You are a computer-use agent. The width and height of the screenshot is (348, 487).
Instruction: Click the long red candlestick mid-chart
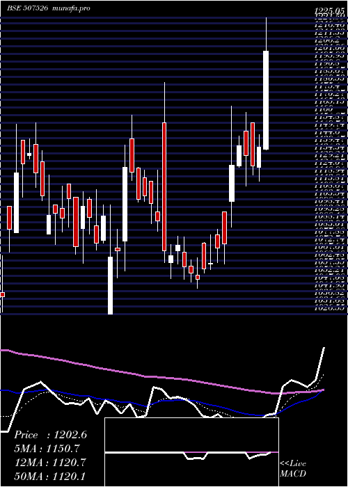pos(164,186)
